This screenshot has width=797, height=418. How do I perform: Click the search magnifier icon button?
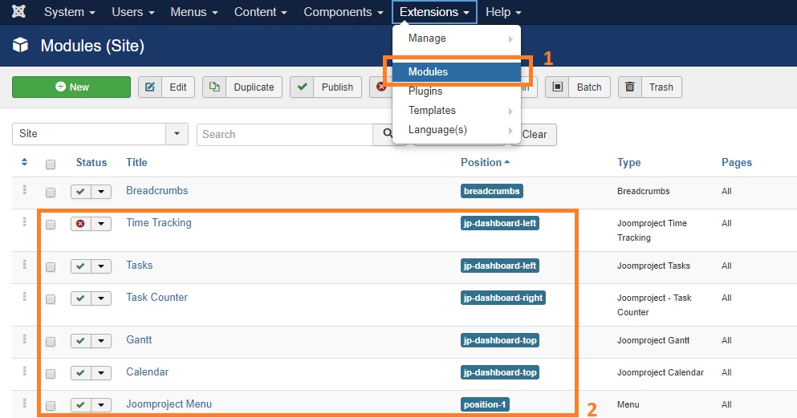coord(388,134)
